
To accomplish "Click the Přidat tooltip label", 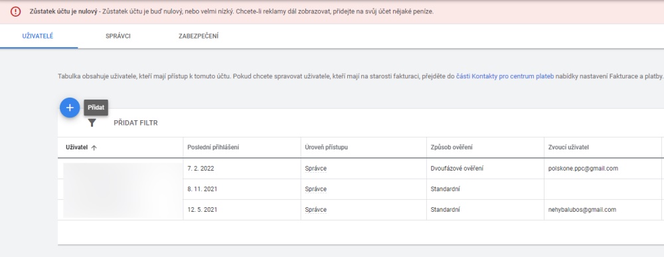I will pos(96,108).
